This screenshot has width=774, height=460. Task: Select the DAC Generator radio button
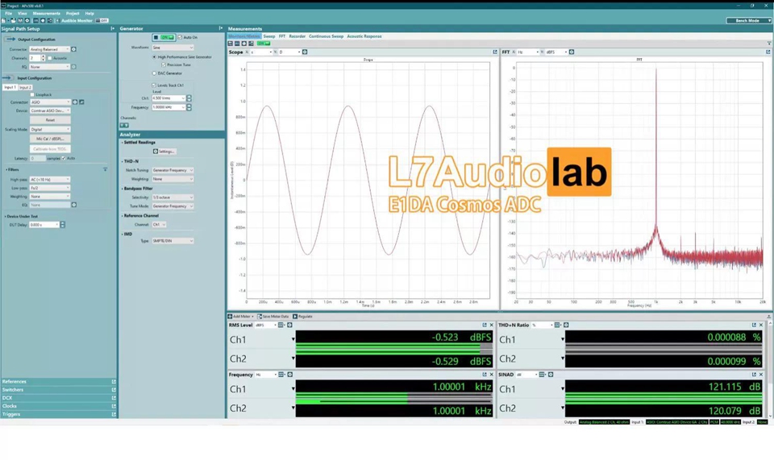pyautogui.click(x=154, y=73)
